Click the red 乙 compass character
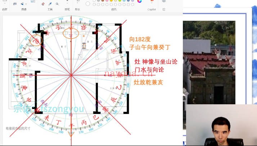The width and height of the screenshot is (257, 146). point(119,87)
